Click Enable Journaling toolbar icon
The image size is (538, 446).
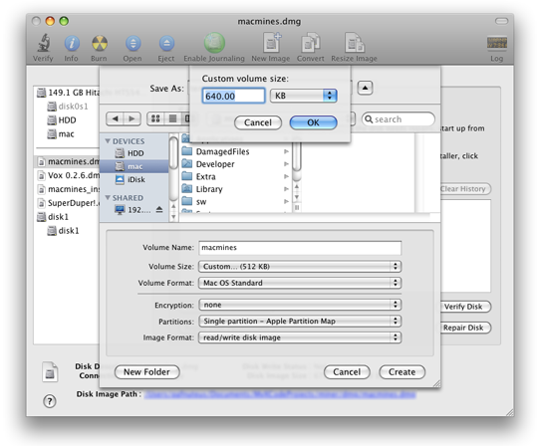pos(214,43)
